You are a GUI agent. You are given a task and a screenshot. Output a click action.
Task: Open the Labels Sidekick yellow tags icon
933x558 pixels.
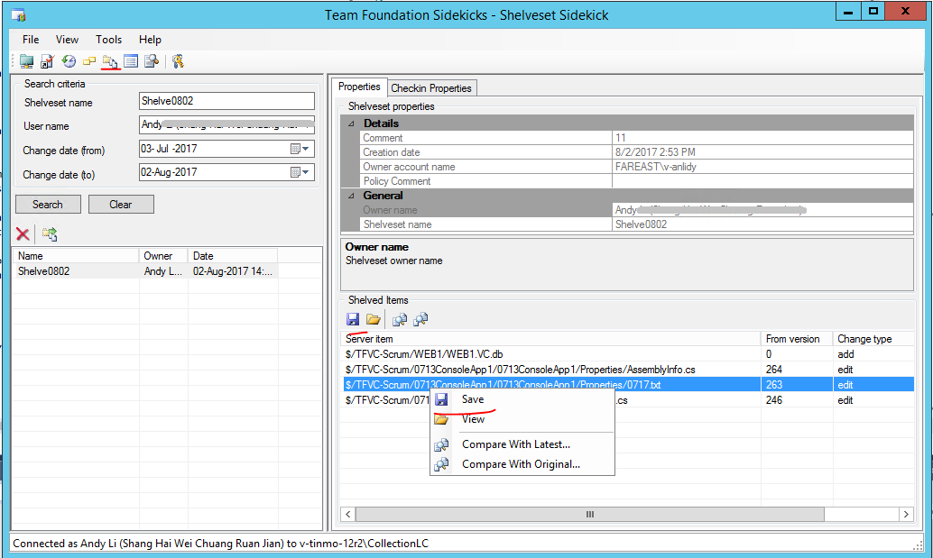point(89,61)
